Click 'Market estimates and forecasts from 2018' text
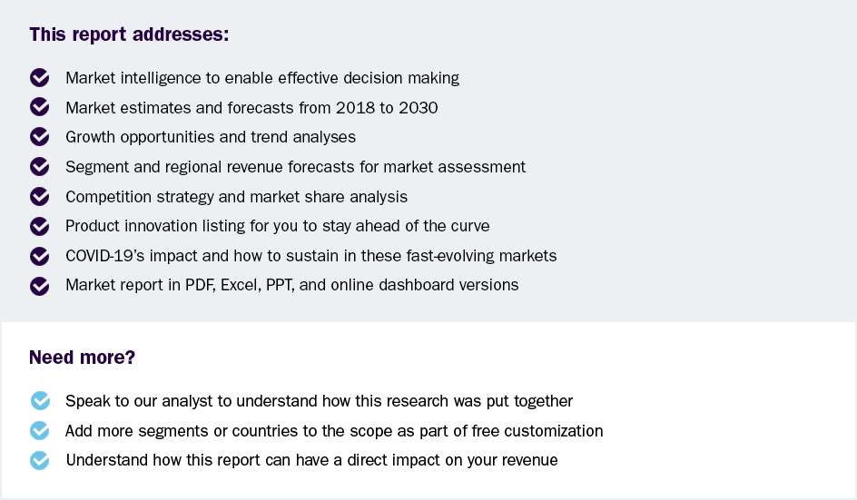This screenshot has height=500, width=857. point(251,108)
